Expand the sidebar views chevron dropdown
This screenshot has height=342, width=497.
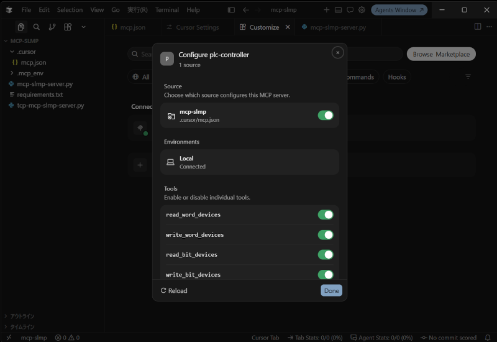click(x=83, y=27)
